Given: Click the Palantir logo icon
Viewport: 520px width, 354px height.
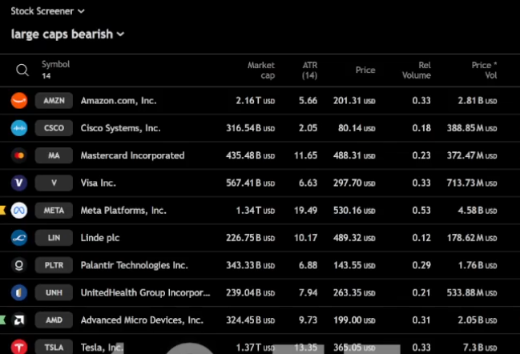Looking at the screenshot, I should point(19,265).
